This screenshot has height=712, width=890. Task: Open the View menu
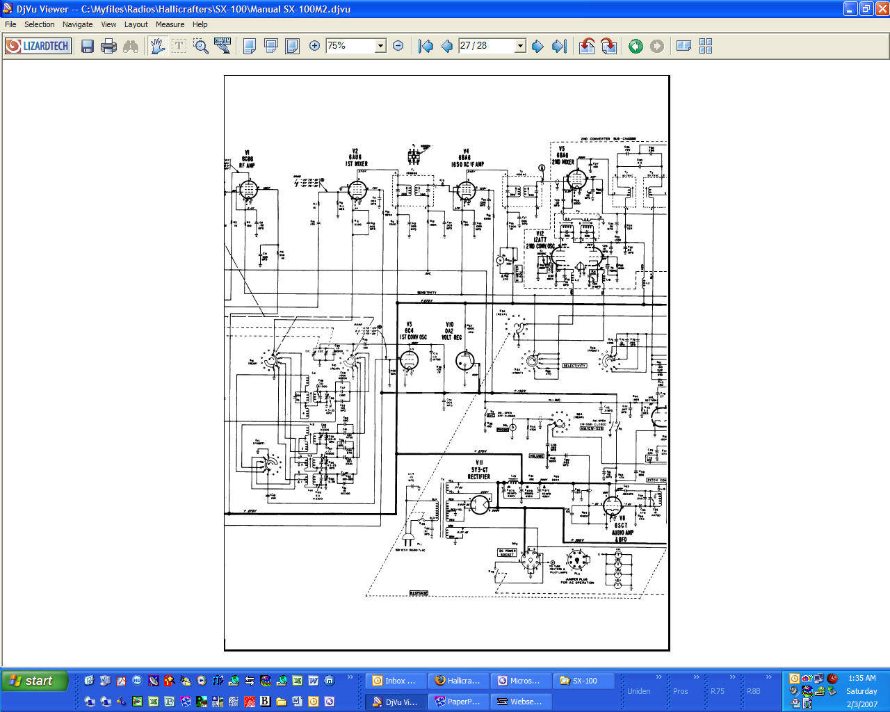pyautogui.click(x=108, y=24)
